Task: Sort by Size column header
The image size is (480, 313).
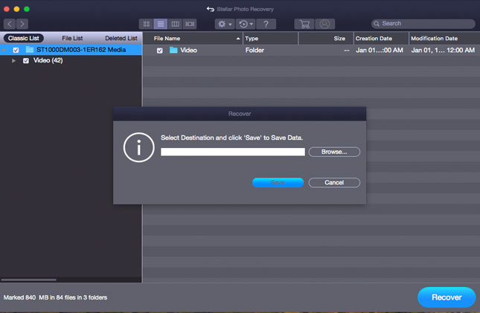Action: tap(326, 39)
